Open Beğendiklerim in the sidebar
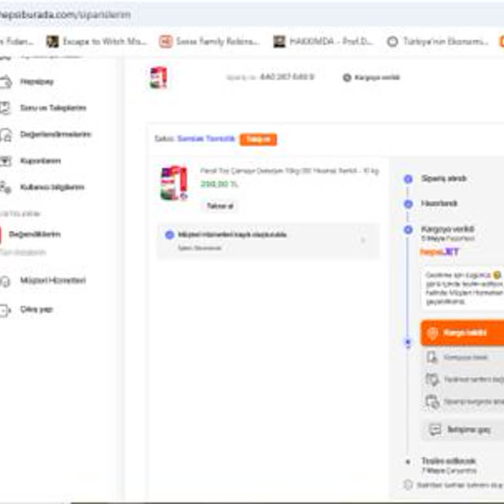 [x=35, y=234]
